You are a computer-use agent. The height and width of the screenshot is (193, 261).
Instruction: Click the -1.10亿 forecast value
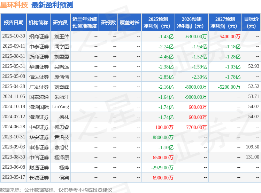[x=166, y=147]
